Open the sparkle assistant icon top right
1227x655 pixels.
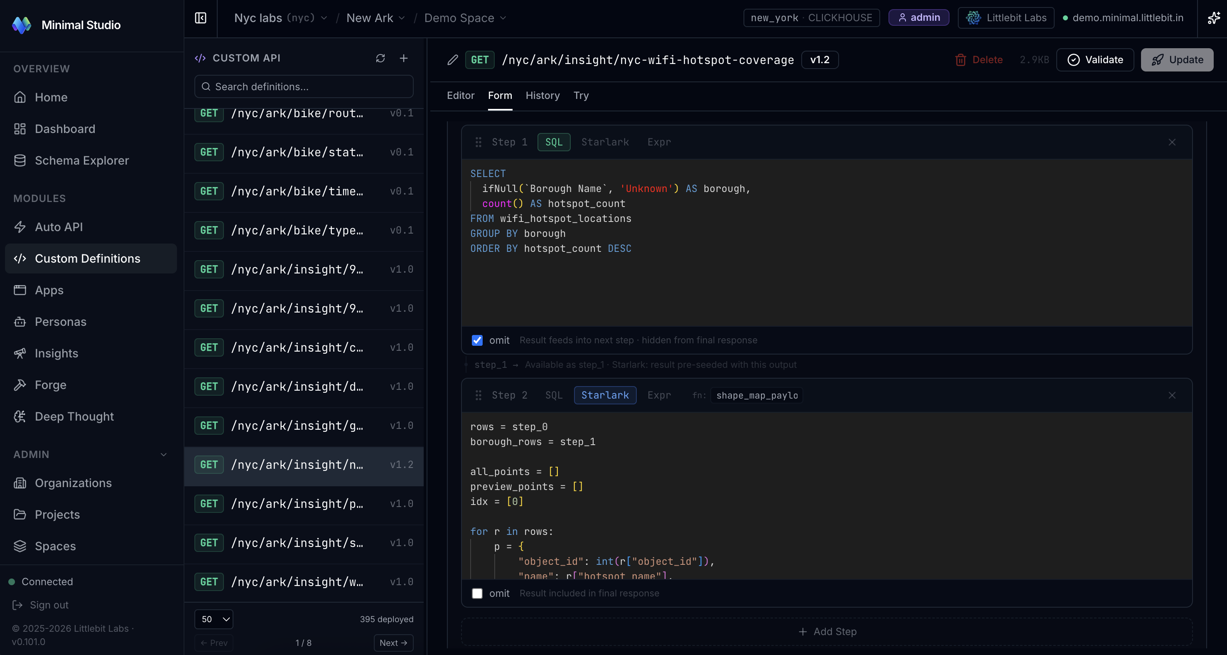pos(1213,18)
